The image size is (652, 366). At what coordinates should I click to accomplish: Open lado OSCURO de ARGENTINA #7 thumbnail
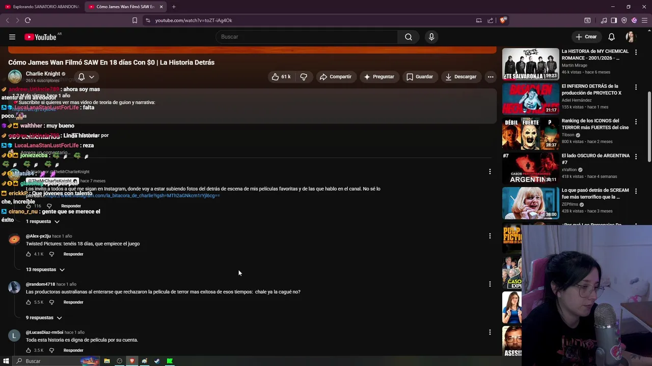click(x=530, y=168)
